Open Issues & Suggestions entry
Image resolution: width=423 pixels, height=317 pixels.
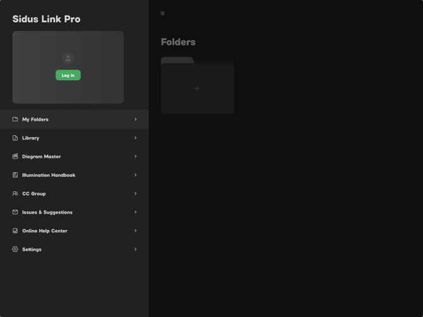(x=74, y=212)
